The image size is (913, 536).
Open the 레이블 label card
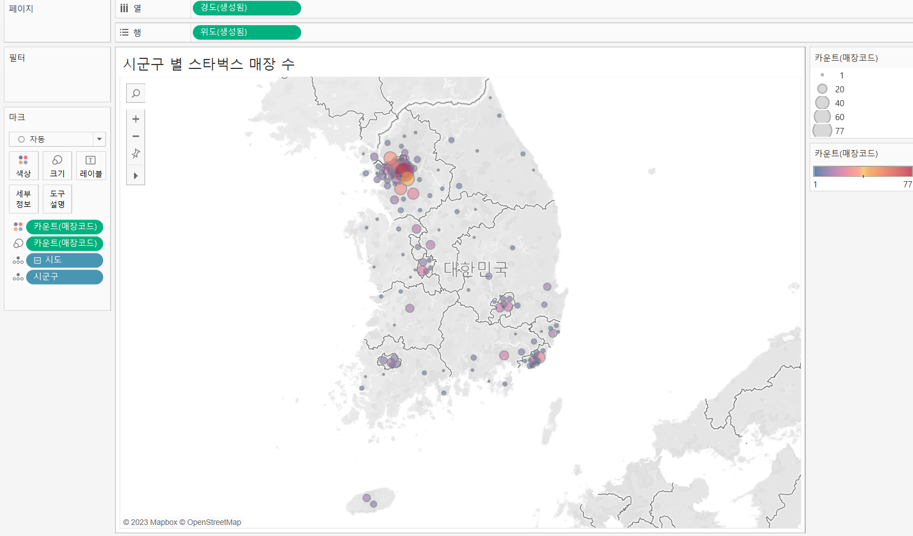[x=91, y=166]
